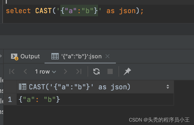Jump to the last page of results
The image size is (194, 125).
click(x=79, y=71)
